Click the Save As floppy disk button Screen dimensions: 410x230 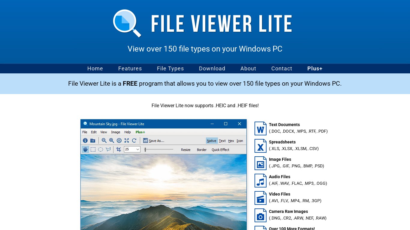[154, 140]
